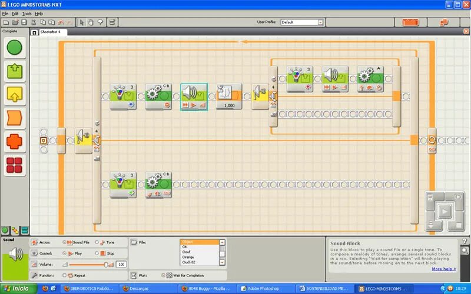Switch to the Custom palette tab
Screen dimensions: 471x294
[x=25, y=230]
